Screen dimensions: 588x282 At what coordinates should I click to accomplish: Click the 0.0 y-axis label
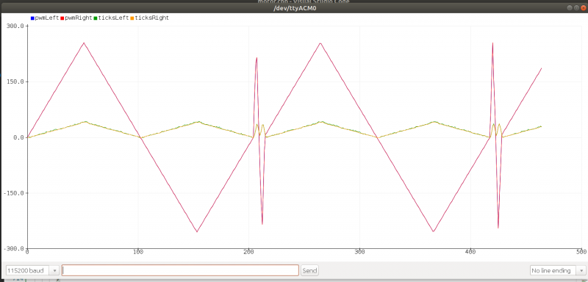pos(20,137)
